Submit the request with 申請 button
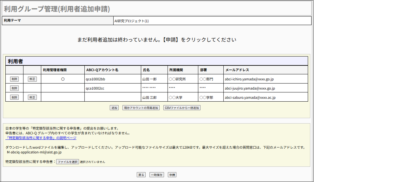Screen dimensions: 396x182 pyautogui.click(x=172, y=175)
